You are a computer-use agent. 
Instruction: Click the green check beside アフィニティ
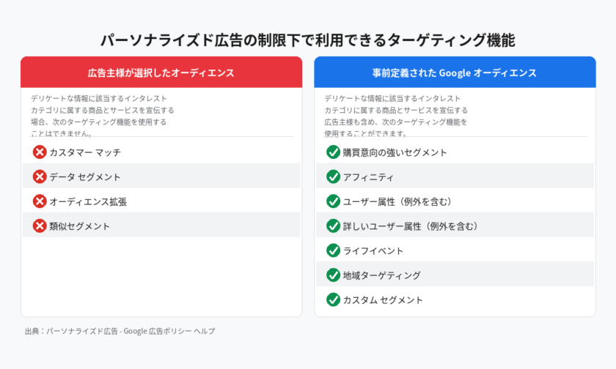[x=333, y=176]
